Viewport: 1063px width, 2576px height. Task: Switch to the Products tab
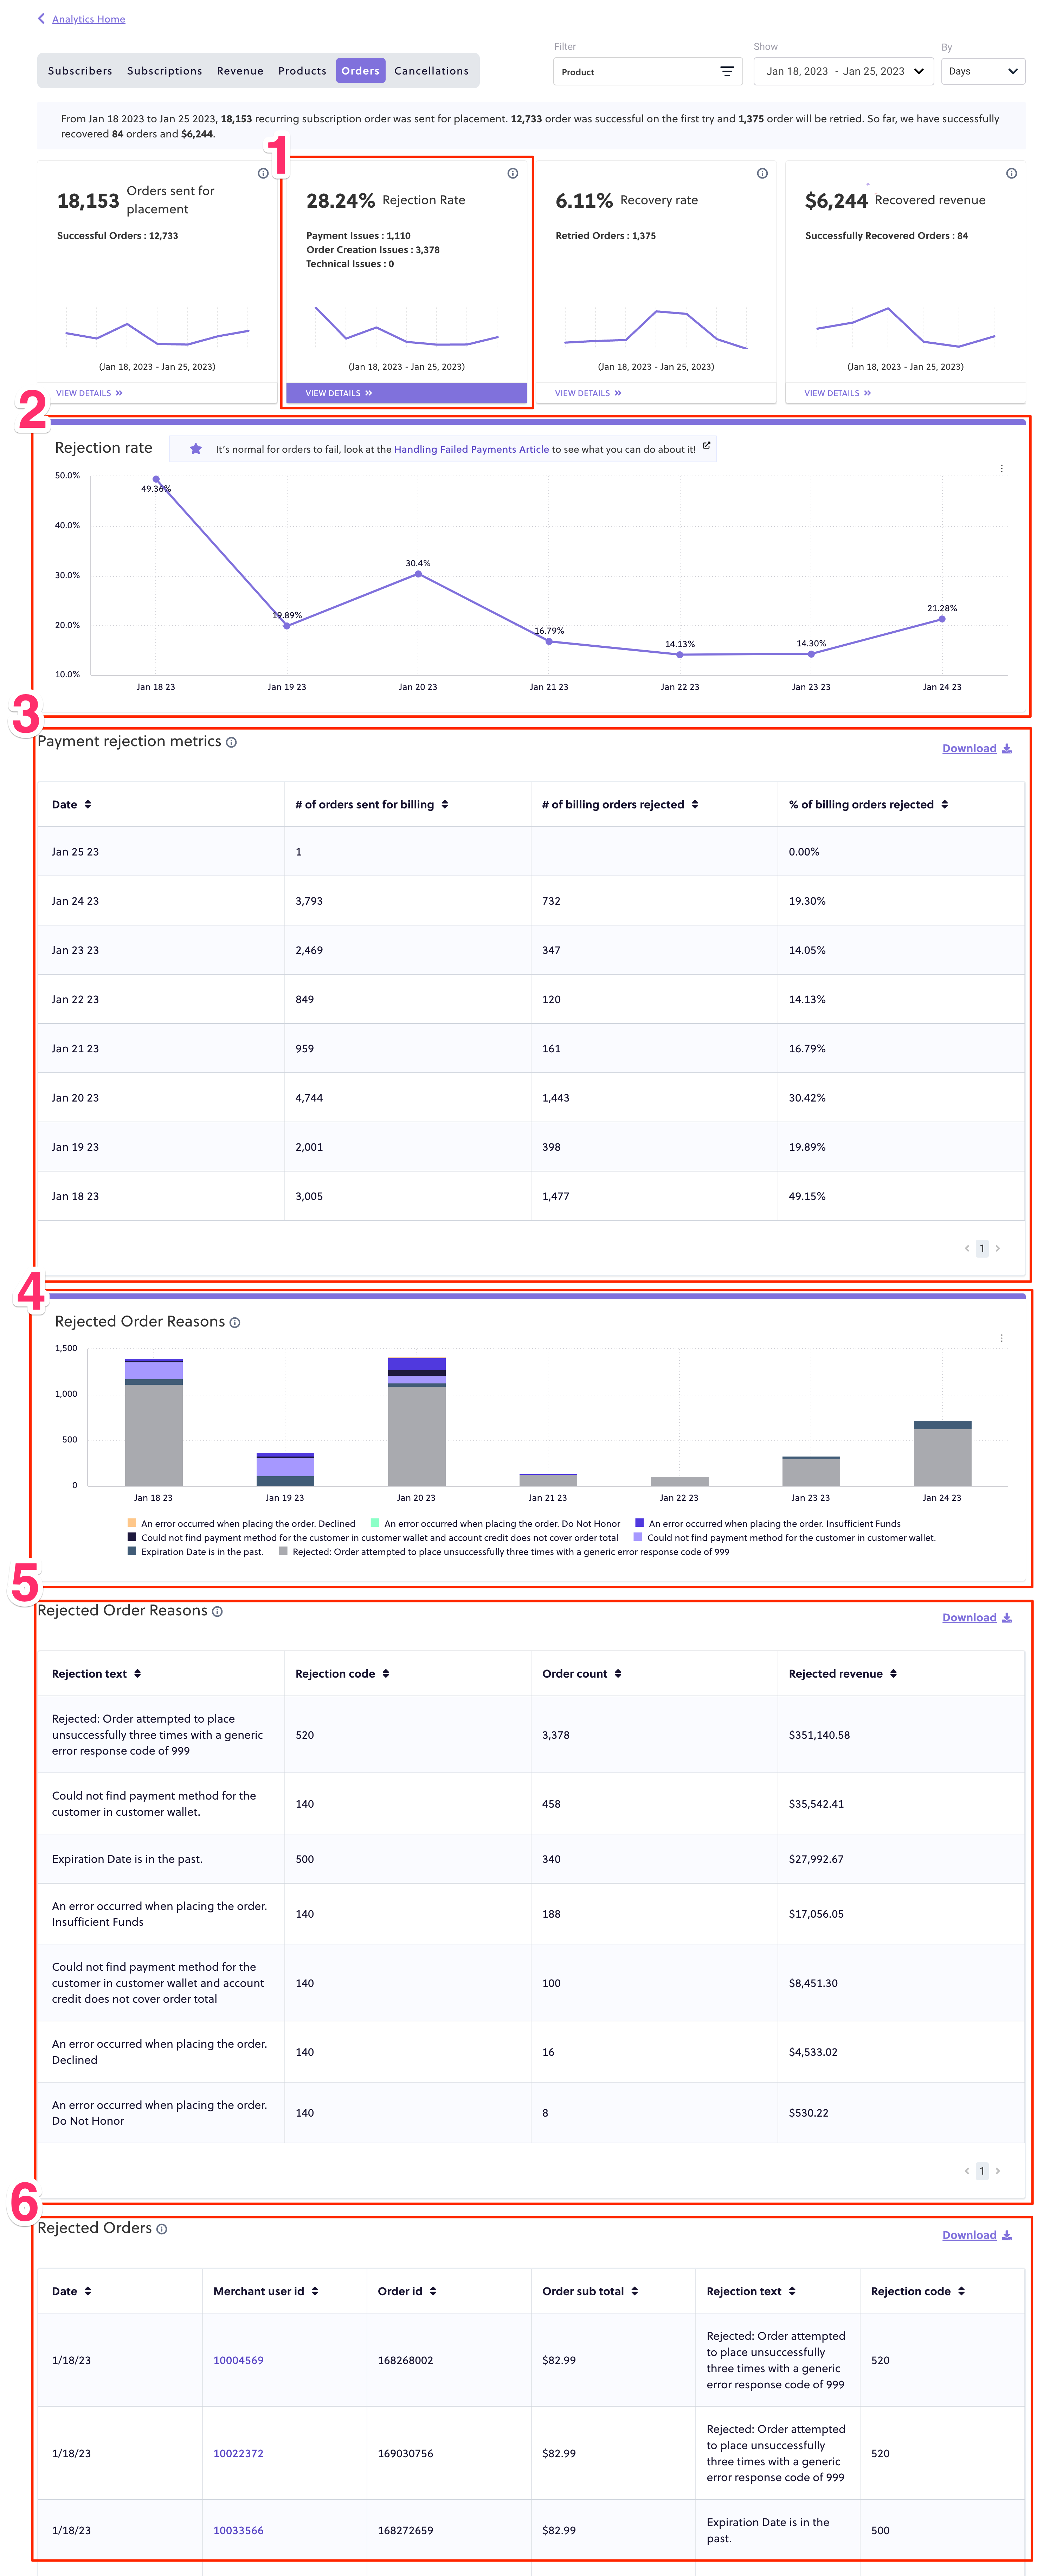click(302, 71)
